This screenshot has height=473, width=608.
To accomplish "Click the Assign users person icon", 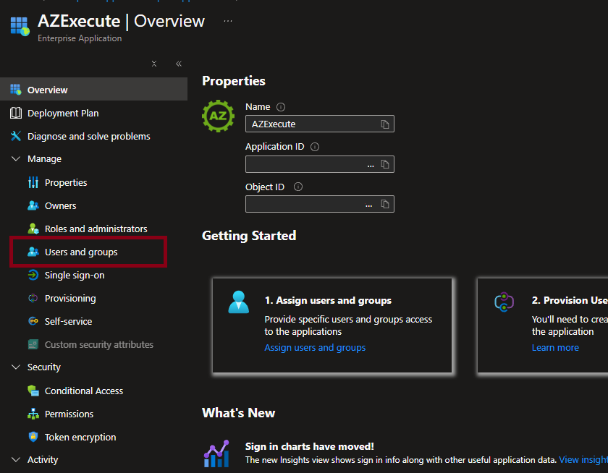I will 238,302.
